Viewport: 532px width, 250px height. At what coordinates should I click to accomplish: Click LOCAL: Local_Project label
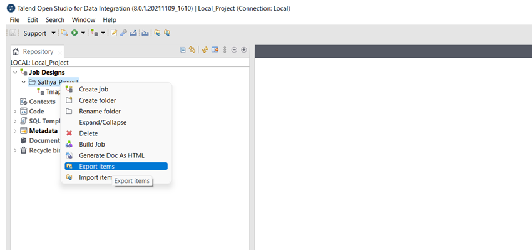click(39, 63)
